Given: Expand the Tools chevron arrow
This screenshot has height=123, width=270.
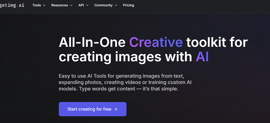Looking at the screenshot, I should 44,5.
